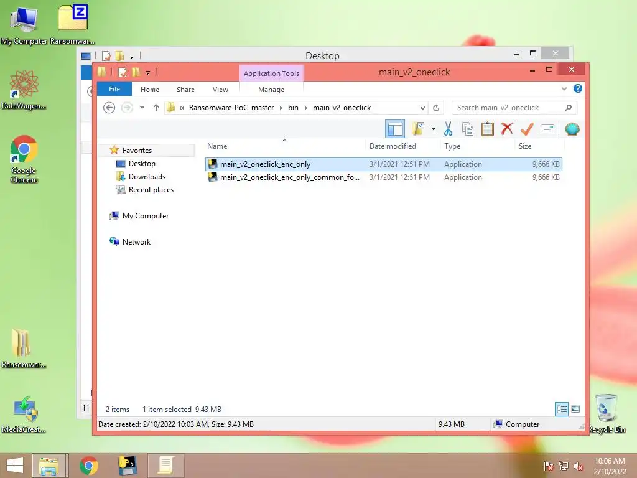Image resolution: width=637 pixels, height=478 pixels.
Task: Click File Explorer taskbar icon
Action: pyautogui.click(x=49, y=466)
